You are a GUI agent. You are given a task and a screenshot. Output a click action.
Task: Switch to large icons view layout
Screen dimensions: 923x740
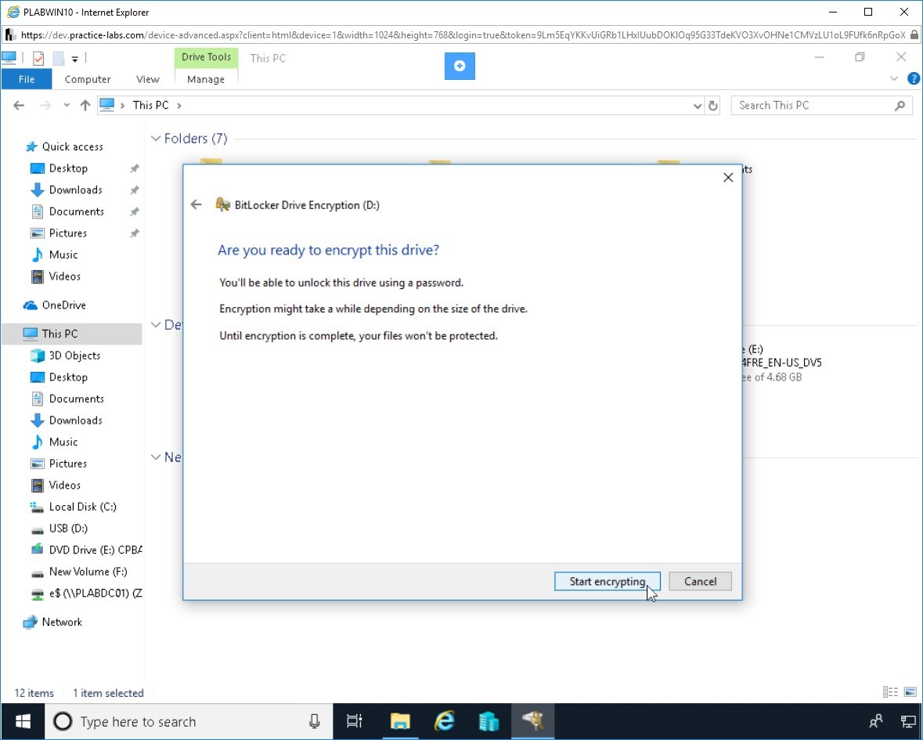click(910, 692)
